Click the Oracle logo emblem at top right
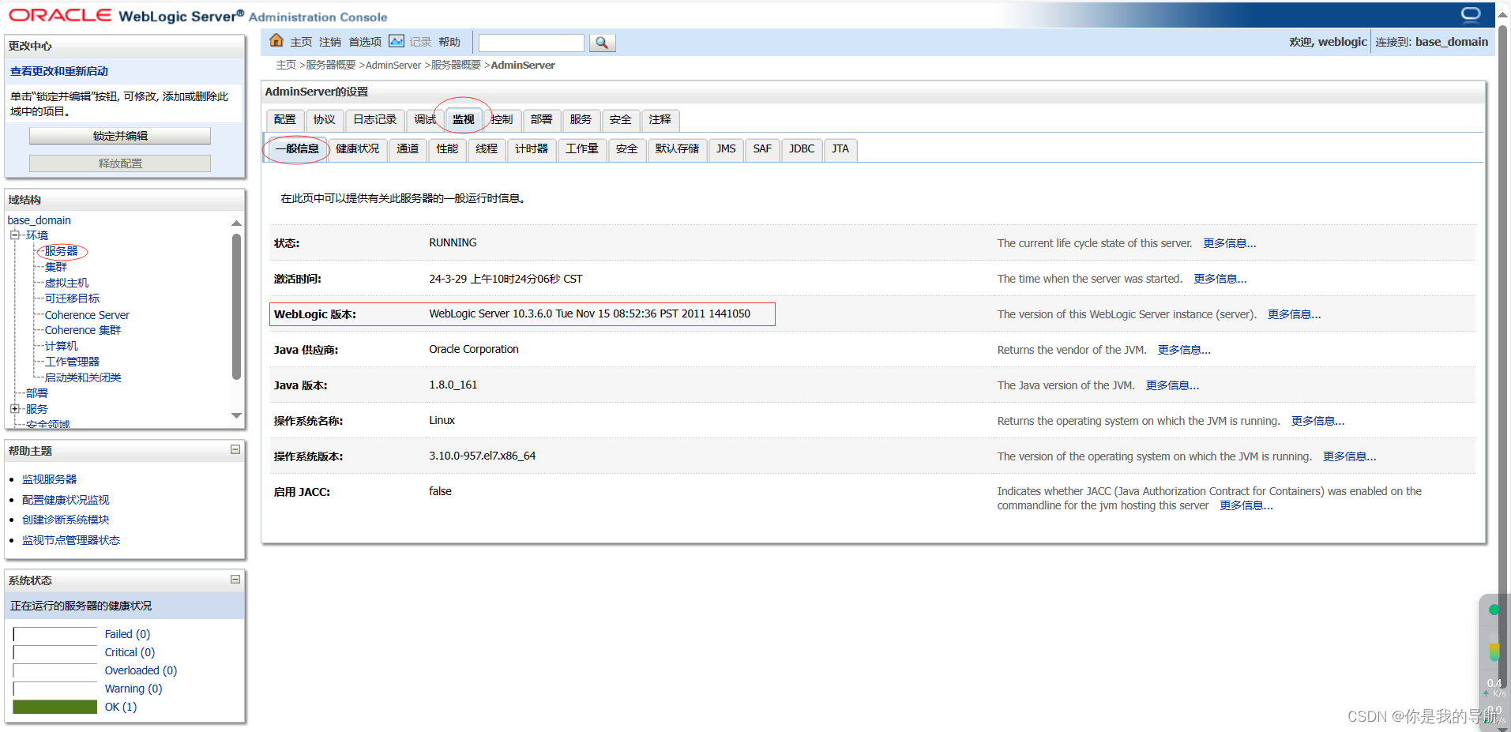Viewport: 1511px width, 732px height. pyautogui.click(x=1471, y=14)
